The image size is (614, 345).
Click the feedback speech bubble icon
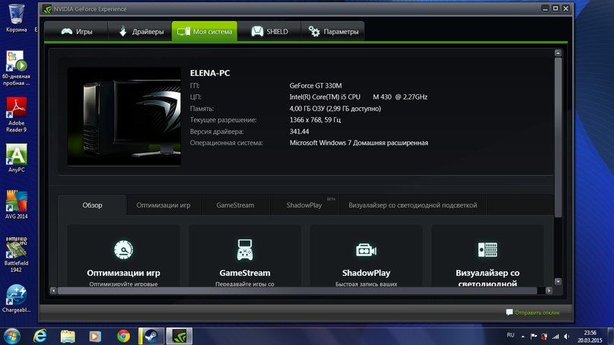pos(509,312)
